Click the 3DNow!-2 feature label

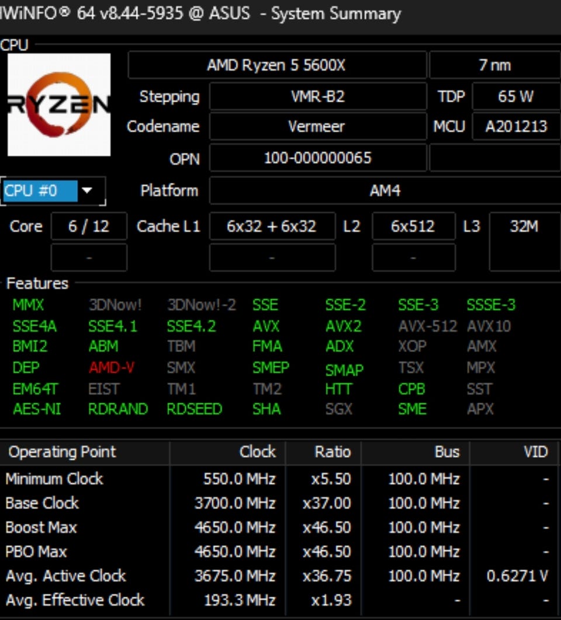202,305
